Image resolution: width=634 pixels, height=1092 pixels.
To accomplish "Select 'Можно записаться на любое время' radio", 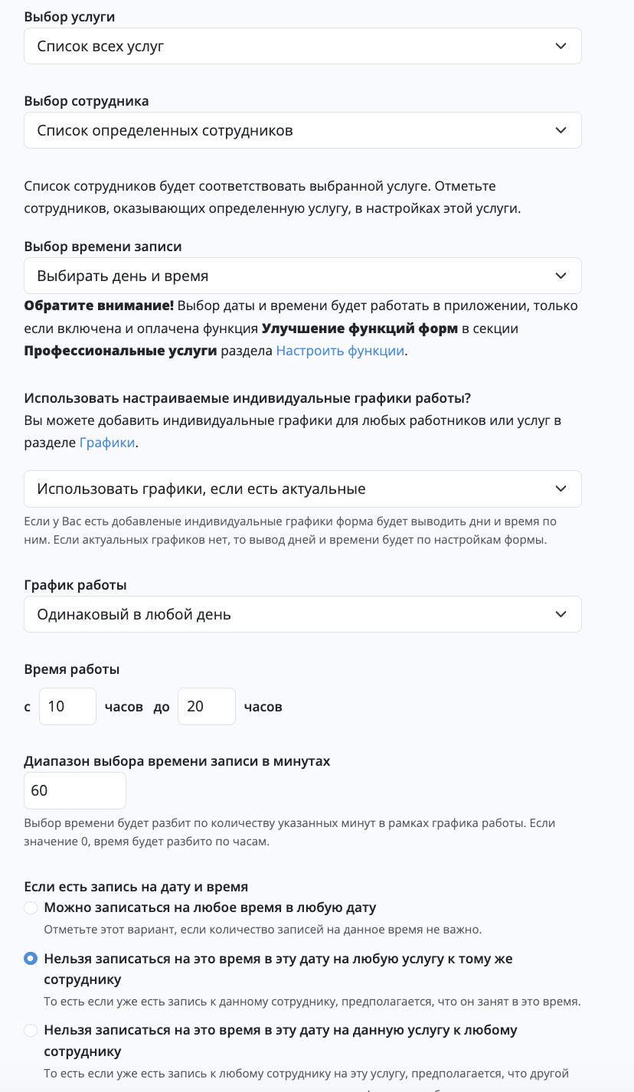I will click(31, 908).
